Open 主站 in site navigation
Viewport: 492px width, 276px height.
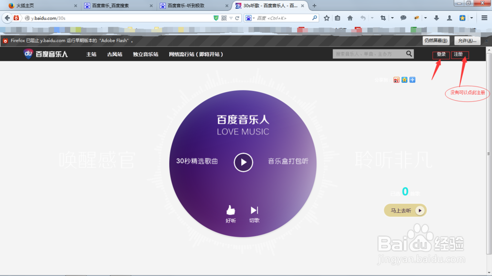(92, 54)
